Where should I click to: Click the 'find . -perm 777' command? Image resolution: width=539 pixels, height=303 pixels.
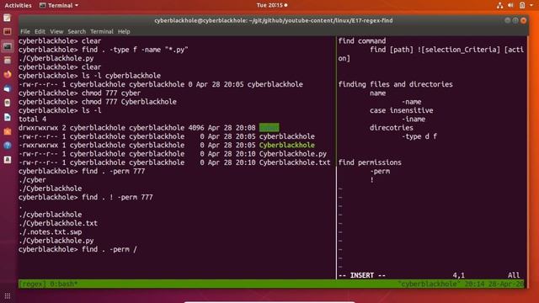click(x=113, y=171)
